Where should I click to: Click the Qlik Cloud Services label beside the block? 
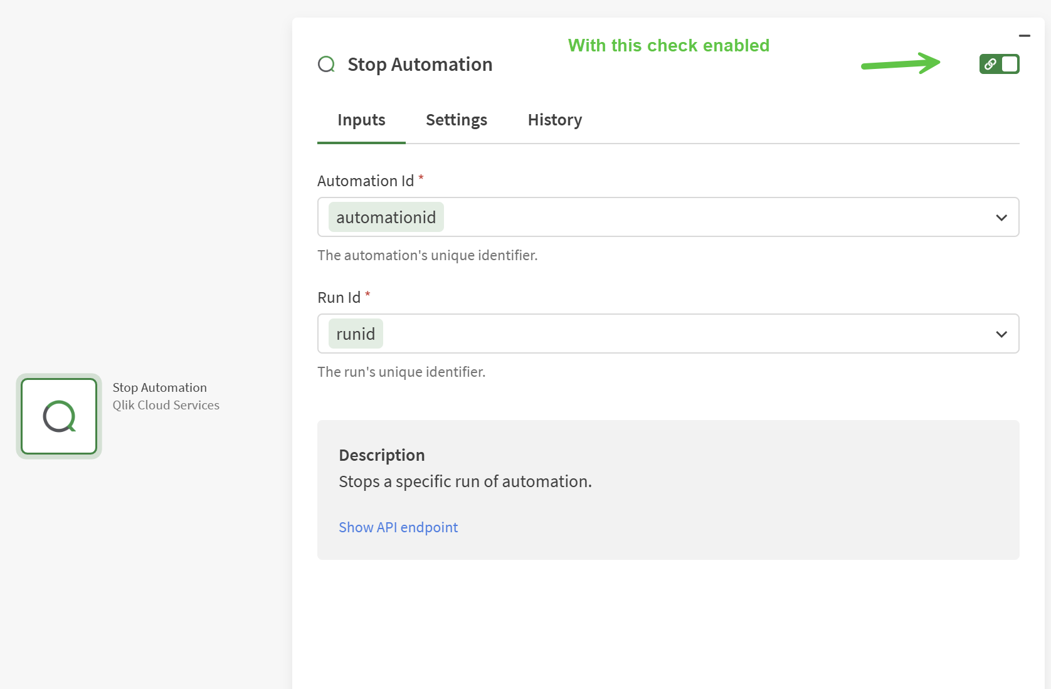166,405
